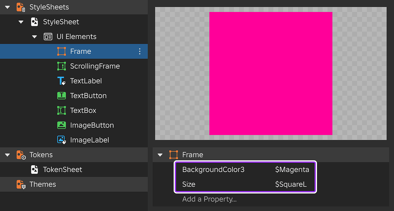Select the ScrollingFrame label
The width and height of the screenshot is (394, 211).
(x=95, y=66)
